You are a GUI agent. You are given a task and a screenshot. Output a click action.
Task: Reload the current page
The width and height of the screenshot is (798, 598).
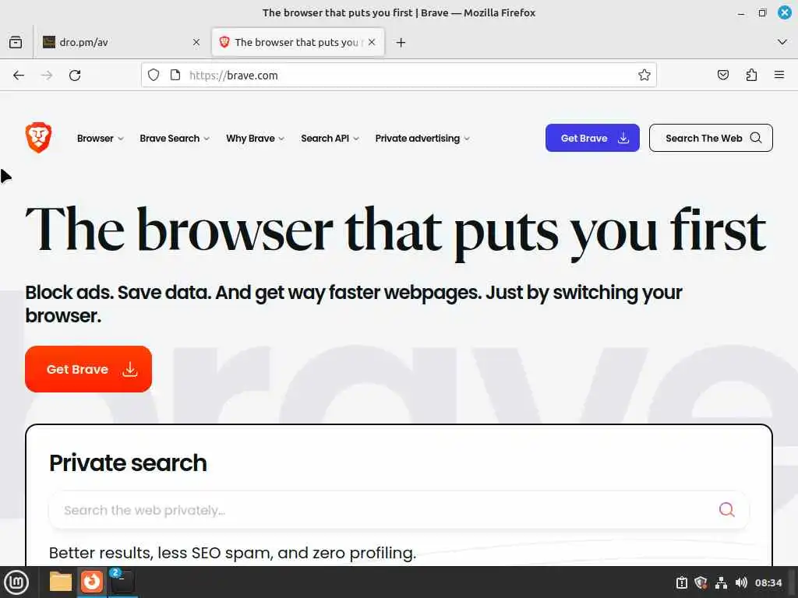coord(75,76)
